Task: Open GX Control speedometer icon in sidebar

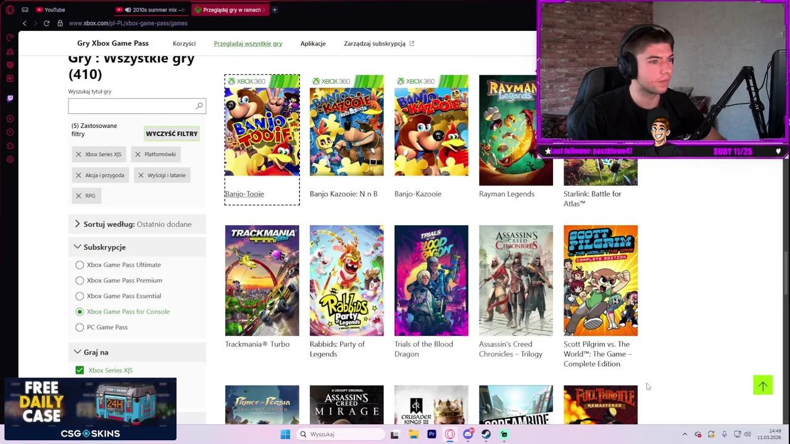Action: (10, 38)
